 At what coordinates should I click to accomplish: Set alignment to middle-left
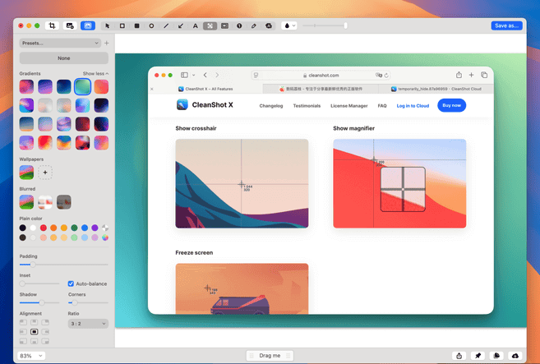pyautogui.click(x=23, y=332)
